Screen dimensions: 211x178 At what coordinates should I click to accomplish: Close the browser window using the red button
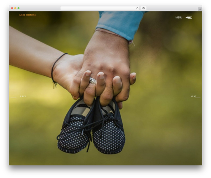coord(12,8)
